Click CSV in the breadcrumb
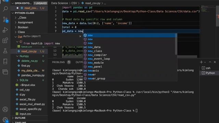Viewport: 219px width, 123px height. (74, 3)
